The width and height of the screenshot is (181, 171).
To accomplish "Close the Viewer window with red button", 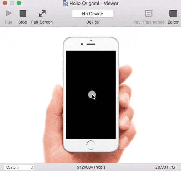I will tap(5, 3).
